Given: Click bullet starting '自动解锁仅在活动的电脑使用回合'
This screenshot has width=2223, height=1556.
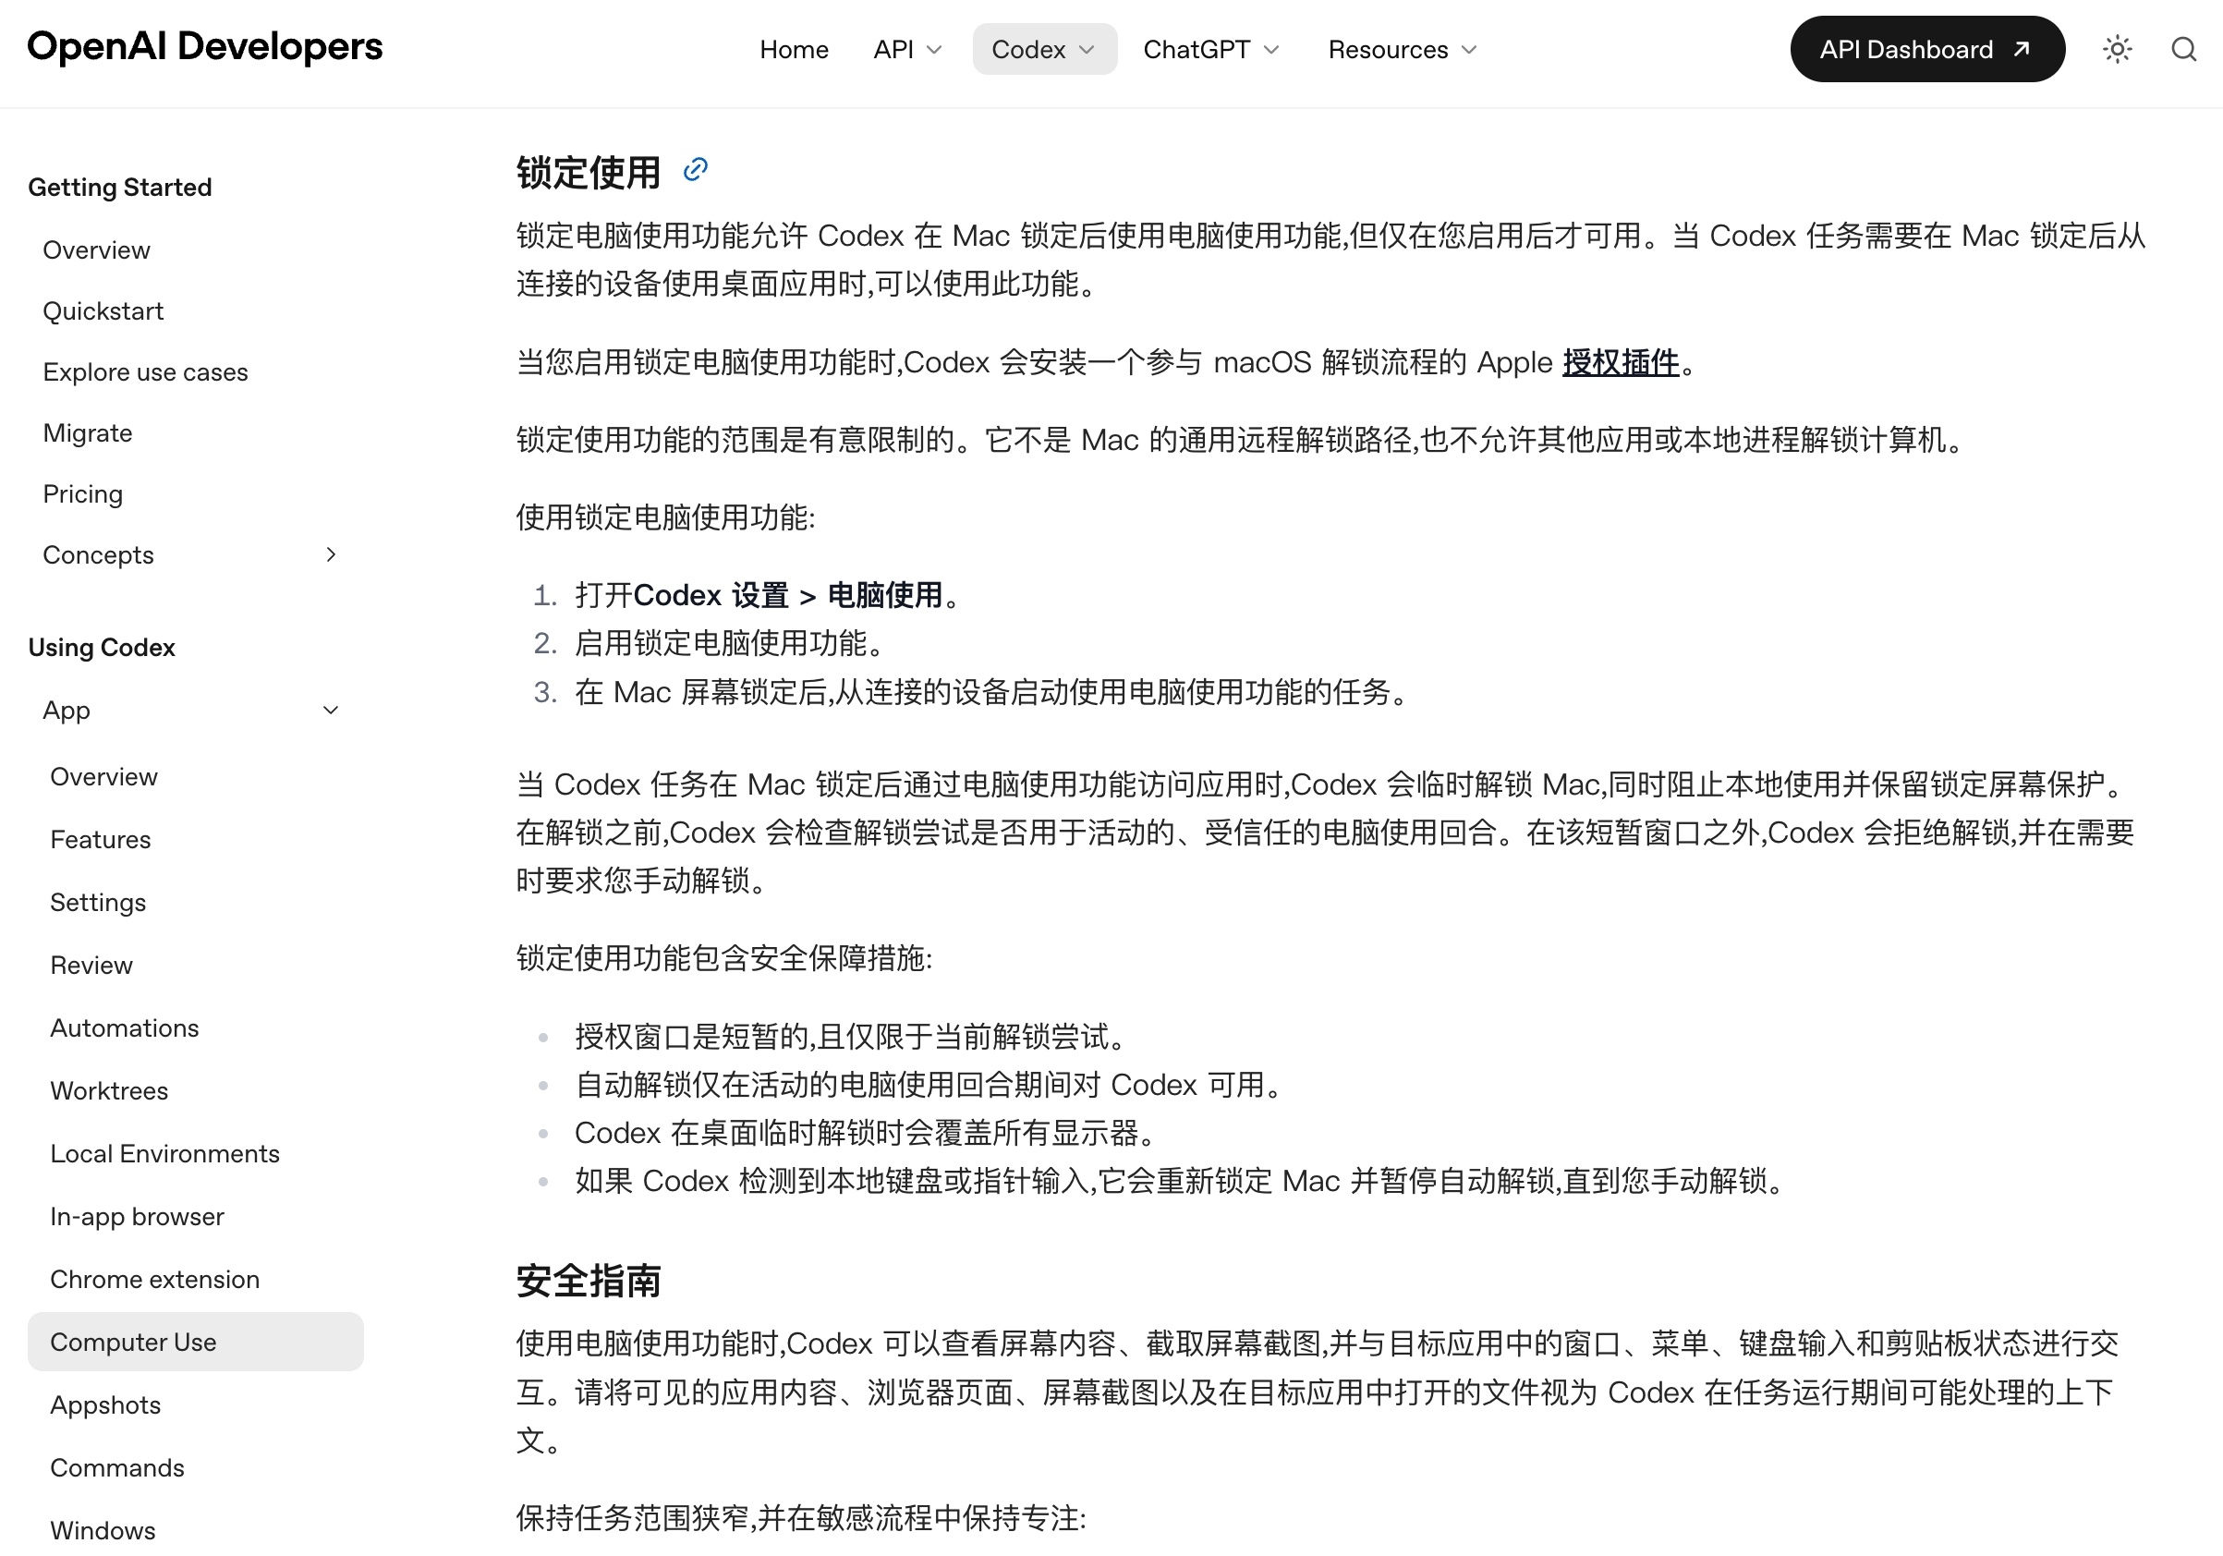Looking at the screenshot, I should (x=930, y=1086).
